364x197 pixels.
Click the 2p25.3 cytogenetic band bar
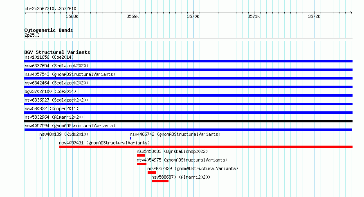(188, 40)
